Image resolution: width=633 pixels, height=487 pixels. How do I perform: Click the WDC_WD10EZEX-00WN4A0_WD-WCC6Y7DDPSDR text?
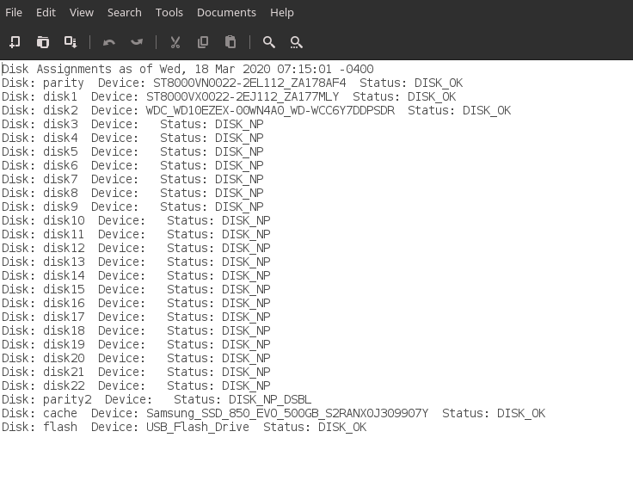[x=270, y=110]
